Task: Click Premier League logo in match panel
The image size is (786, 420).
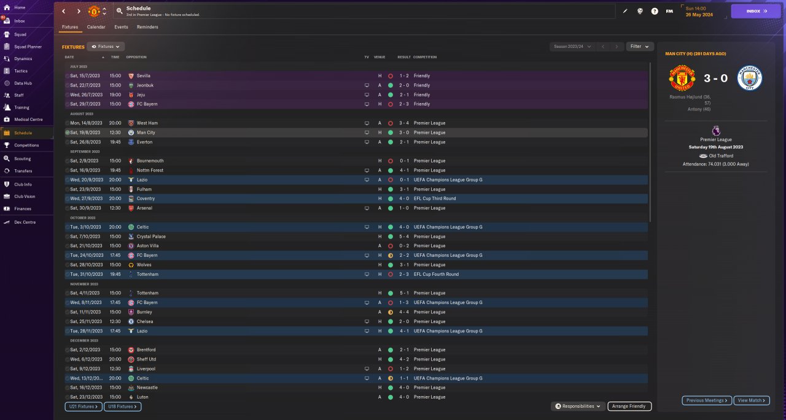Action: point(715,131)
